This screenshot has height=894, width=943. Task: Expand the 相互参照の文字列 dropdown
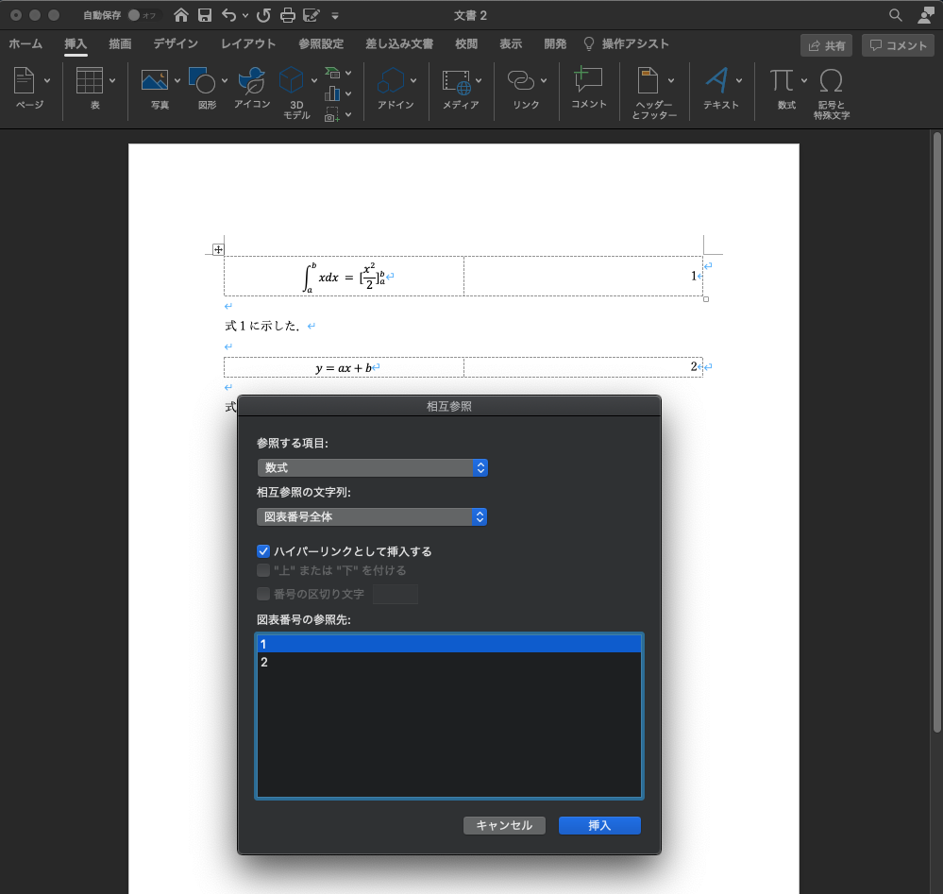point(372,516)
